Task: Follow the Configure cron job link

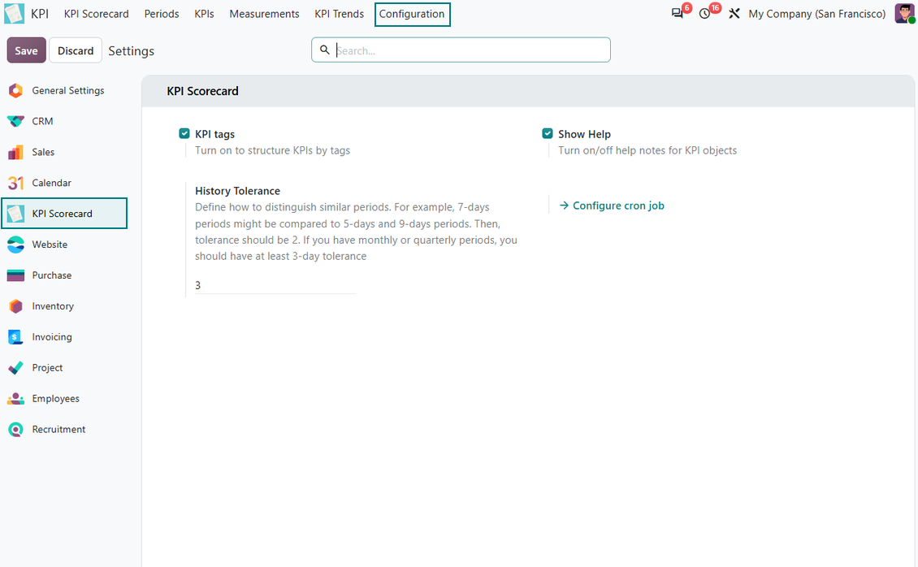Action: (x=612, y=206)
